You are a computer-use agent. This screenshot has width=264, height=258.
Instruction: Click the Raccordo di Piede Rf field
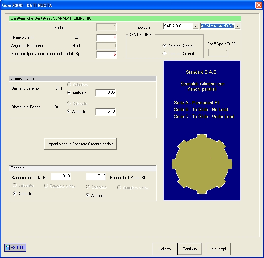(x=96, y=176)
